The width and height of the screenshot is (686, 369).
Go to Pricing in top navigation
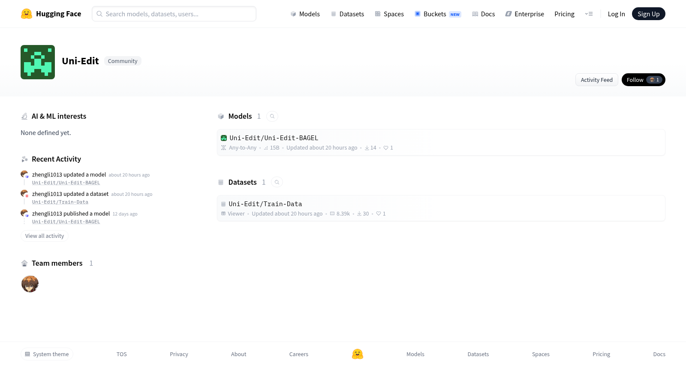[564, 14]
